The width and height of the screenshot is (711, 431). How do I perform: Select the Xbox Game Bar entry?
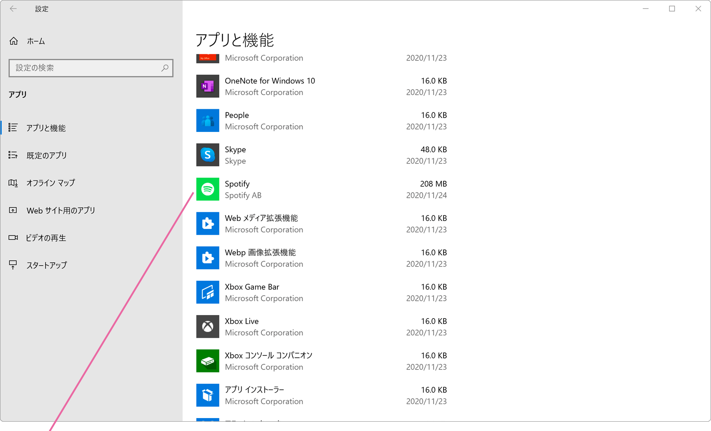point(322,292)
